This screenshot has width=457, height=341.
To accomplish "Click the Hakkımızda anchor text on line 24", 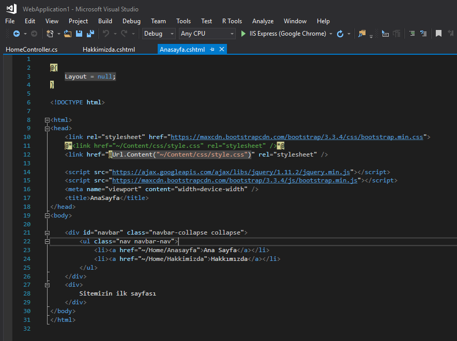I will 229,259.
